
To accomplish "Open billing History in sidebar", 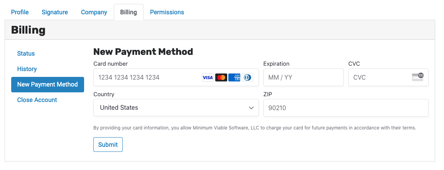I will (x=27, y=69).
